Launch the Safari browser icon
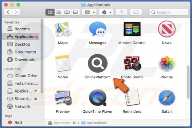 tap(167, 98)
